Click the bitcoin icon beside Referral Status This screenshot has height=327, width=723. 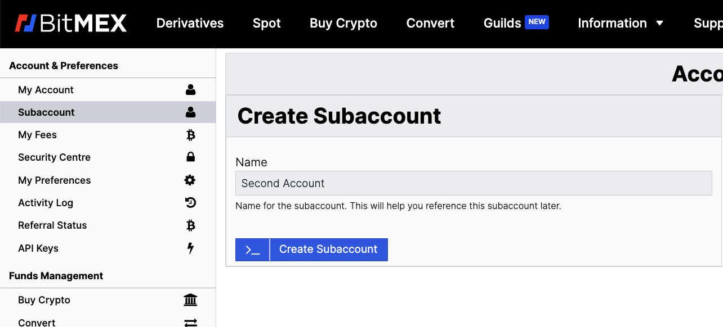coord(190,225)
